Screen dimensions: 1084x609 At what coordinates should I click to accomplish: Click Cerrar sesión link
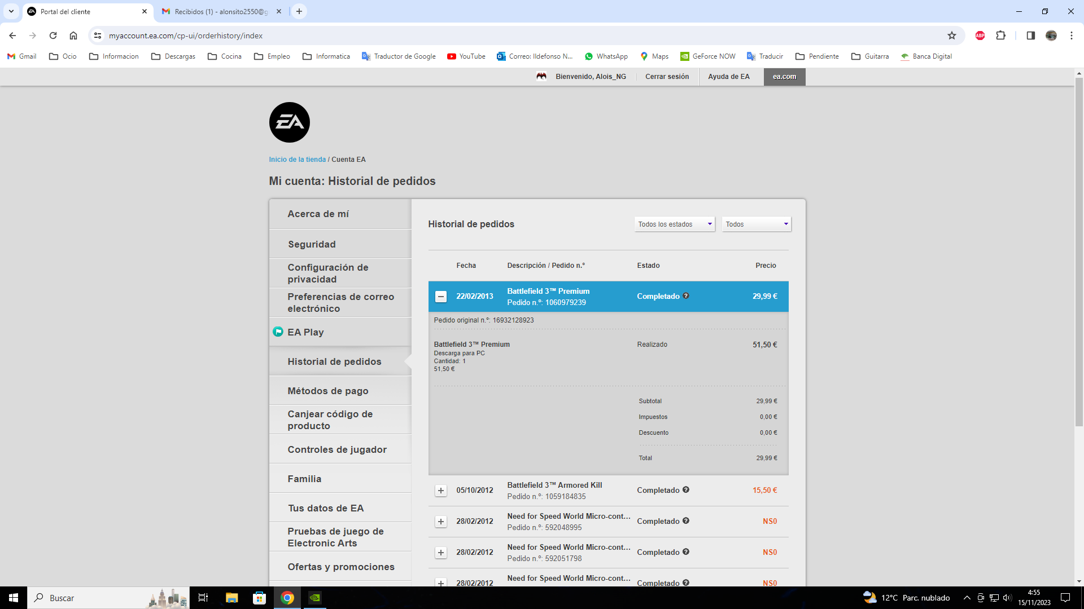[x=667, y=77]
